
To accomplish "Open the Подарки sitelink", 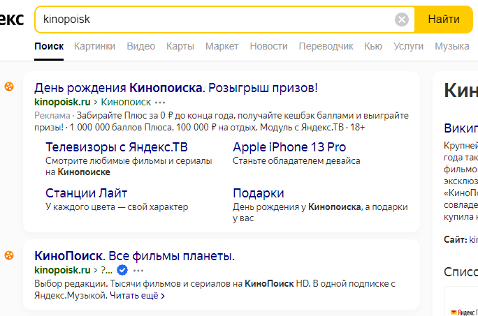I will pyautogui.click(x=259, y=193).
